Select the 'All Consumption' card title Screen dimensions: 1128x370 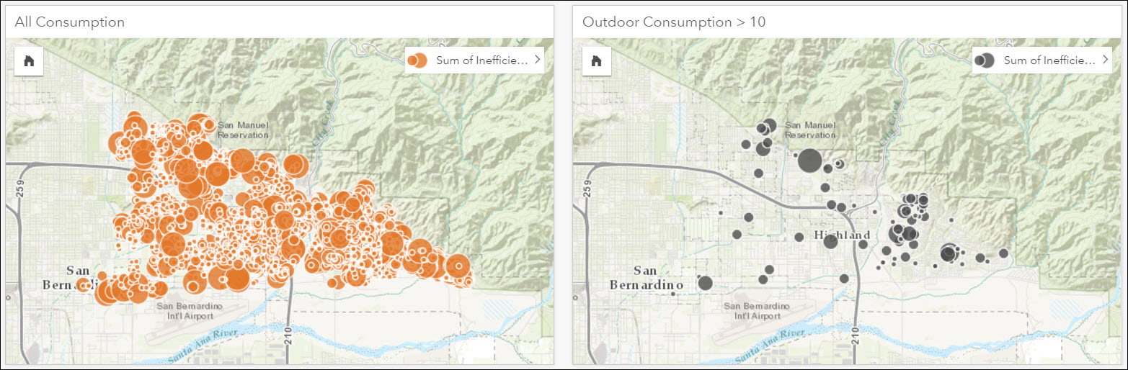[x=69, y=22]
